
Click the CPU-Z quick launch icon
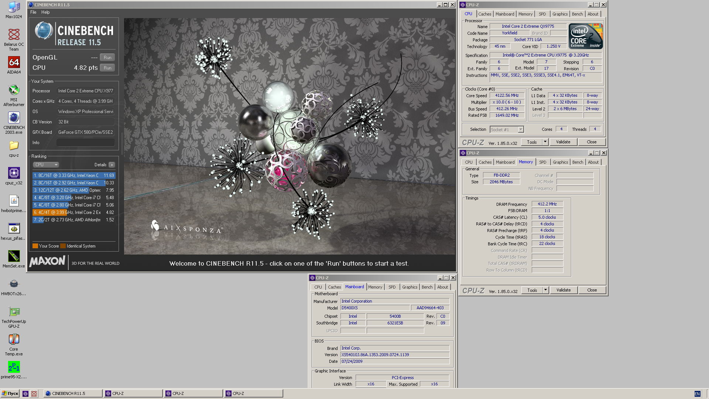[x=25, y=393]
